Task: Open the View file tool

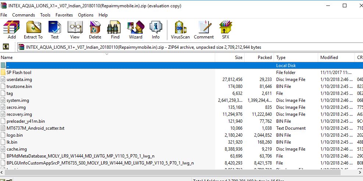Action: point(75,30)
